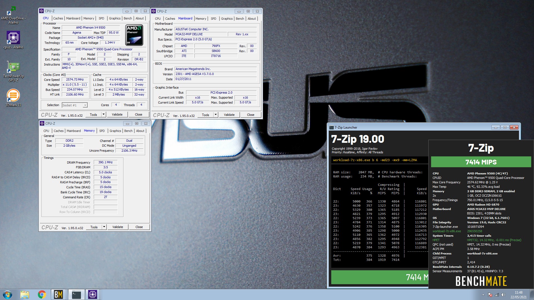
Task: Click Validate button in Mainboard window
Action: point(229,115)
